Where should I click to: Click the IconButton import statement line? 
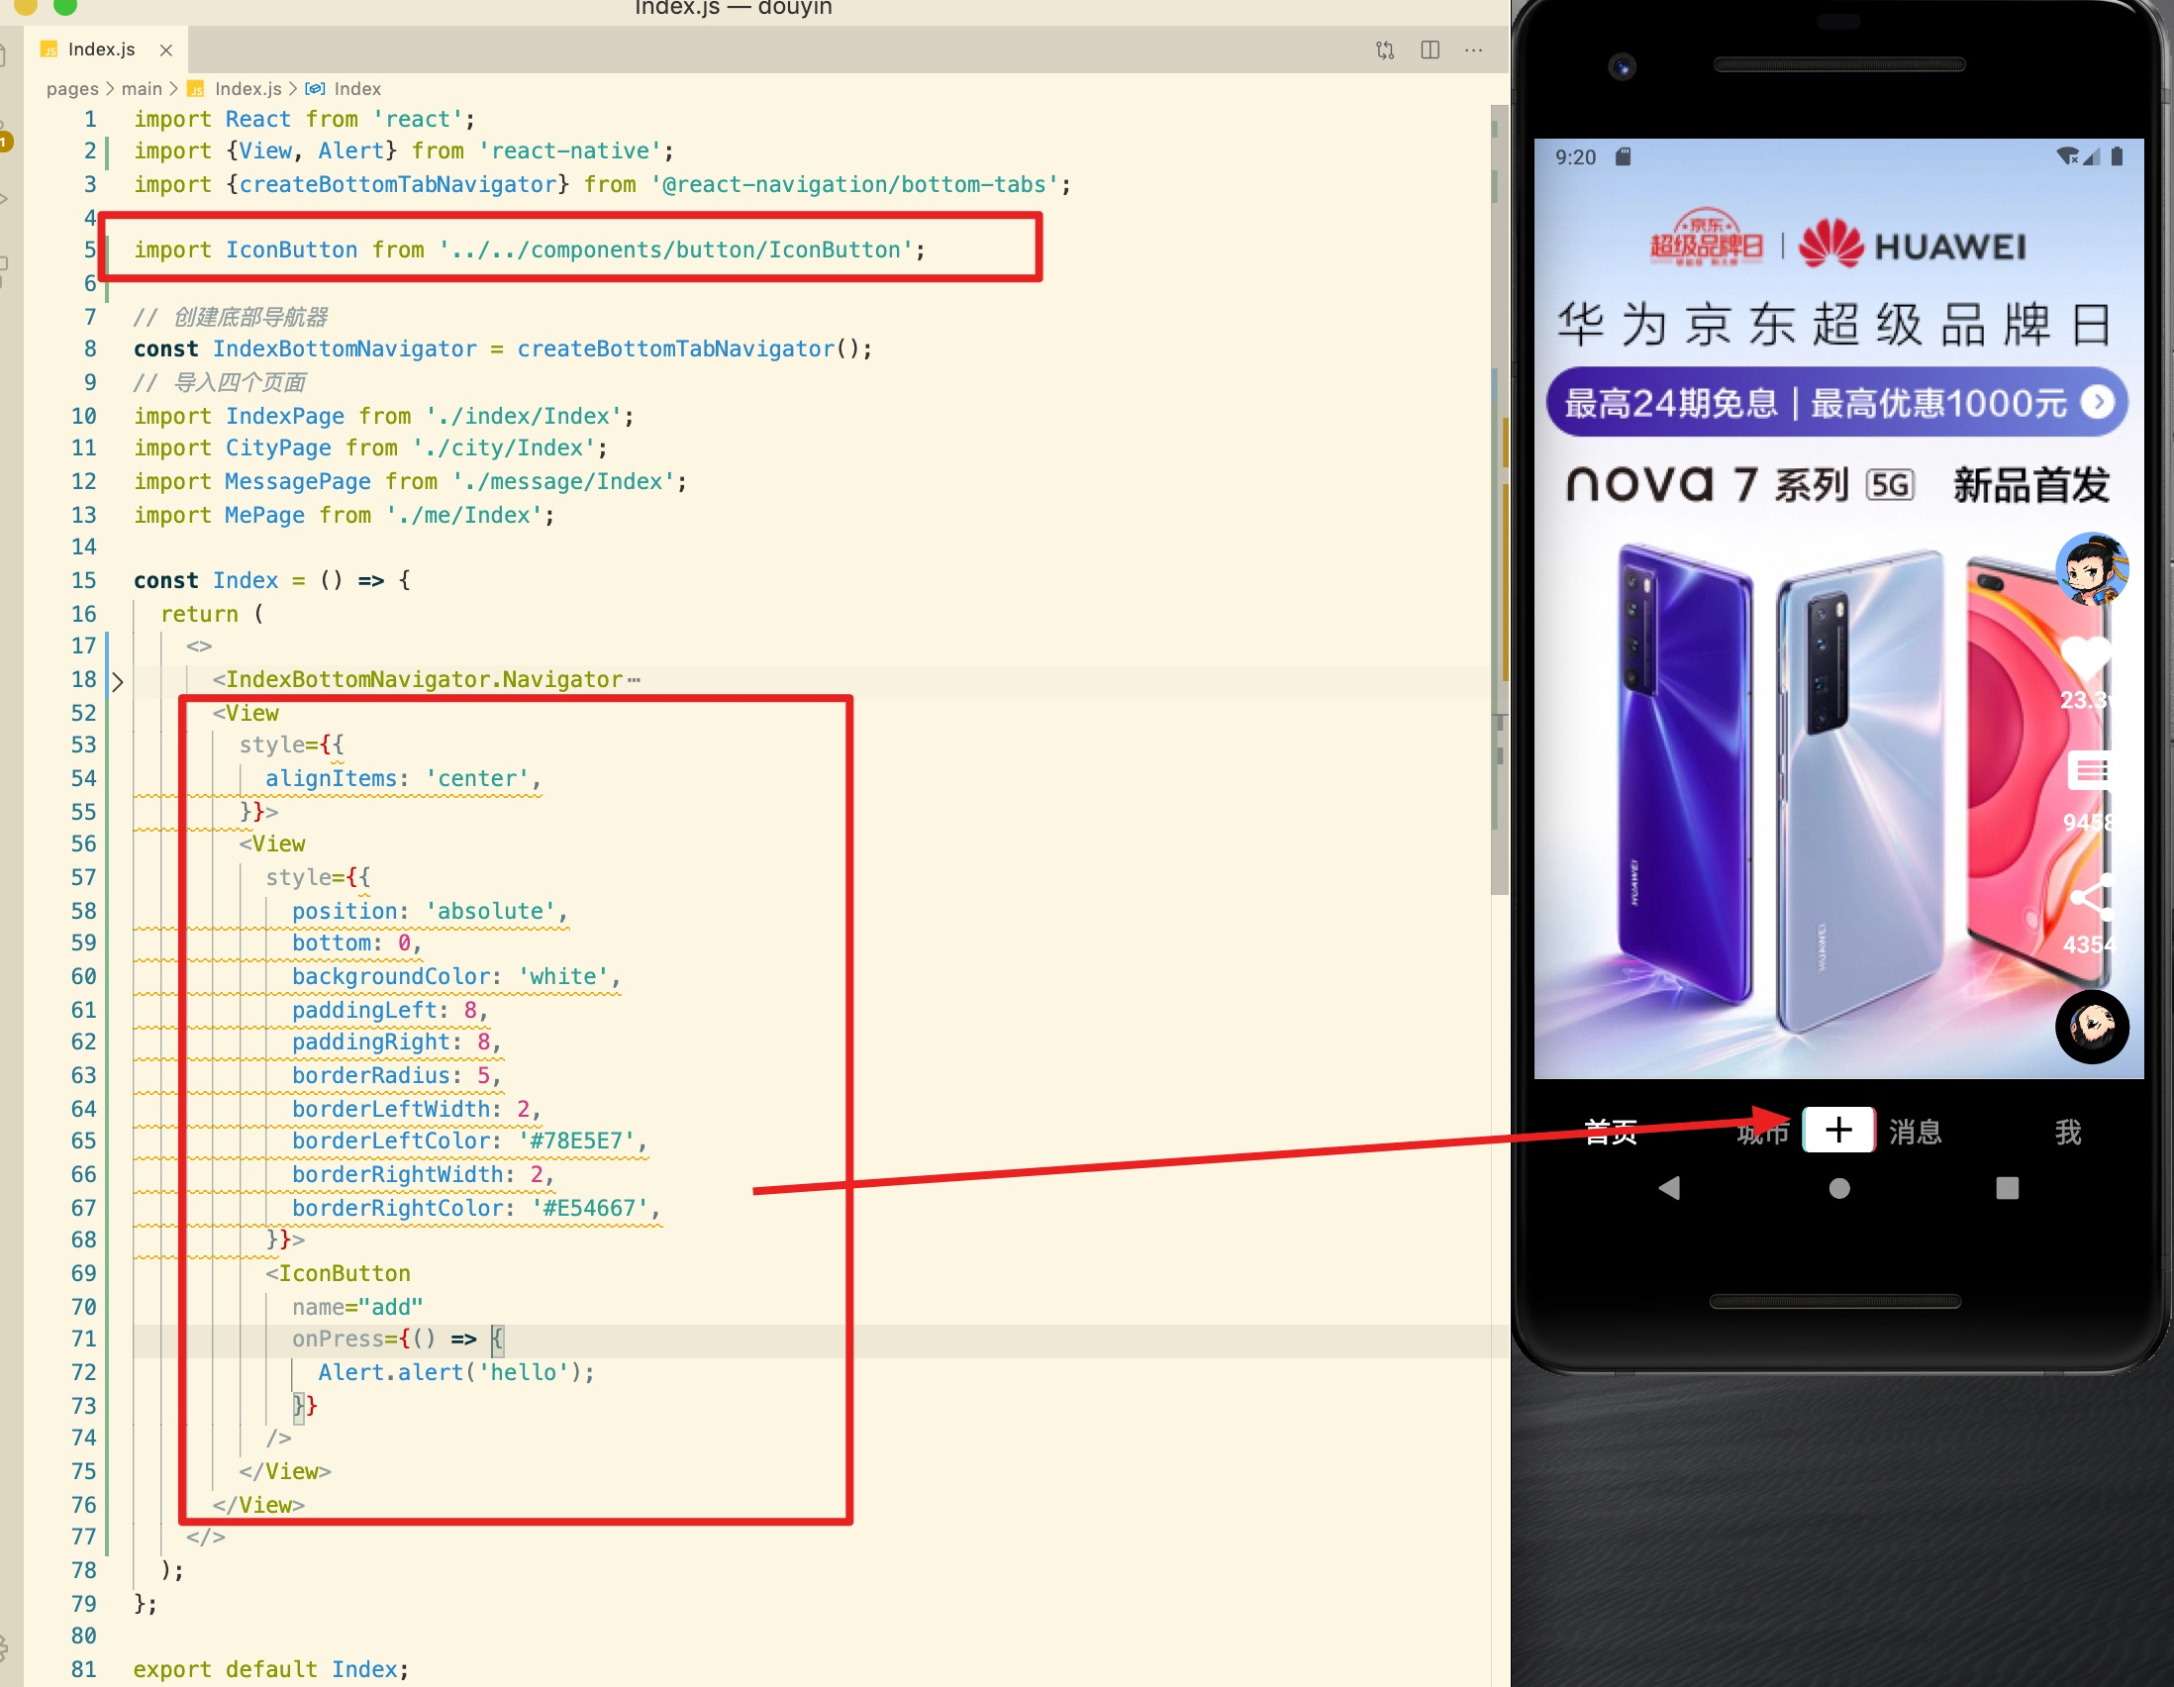pyautogui.click(x=530, y=249)
